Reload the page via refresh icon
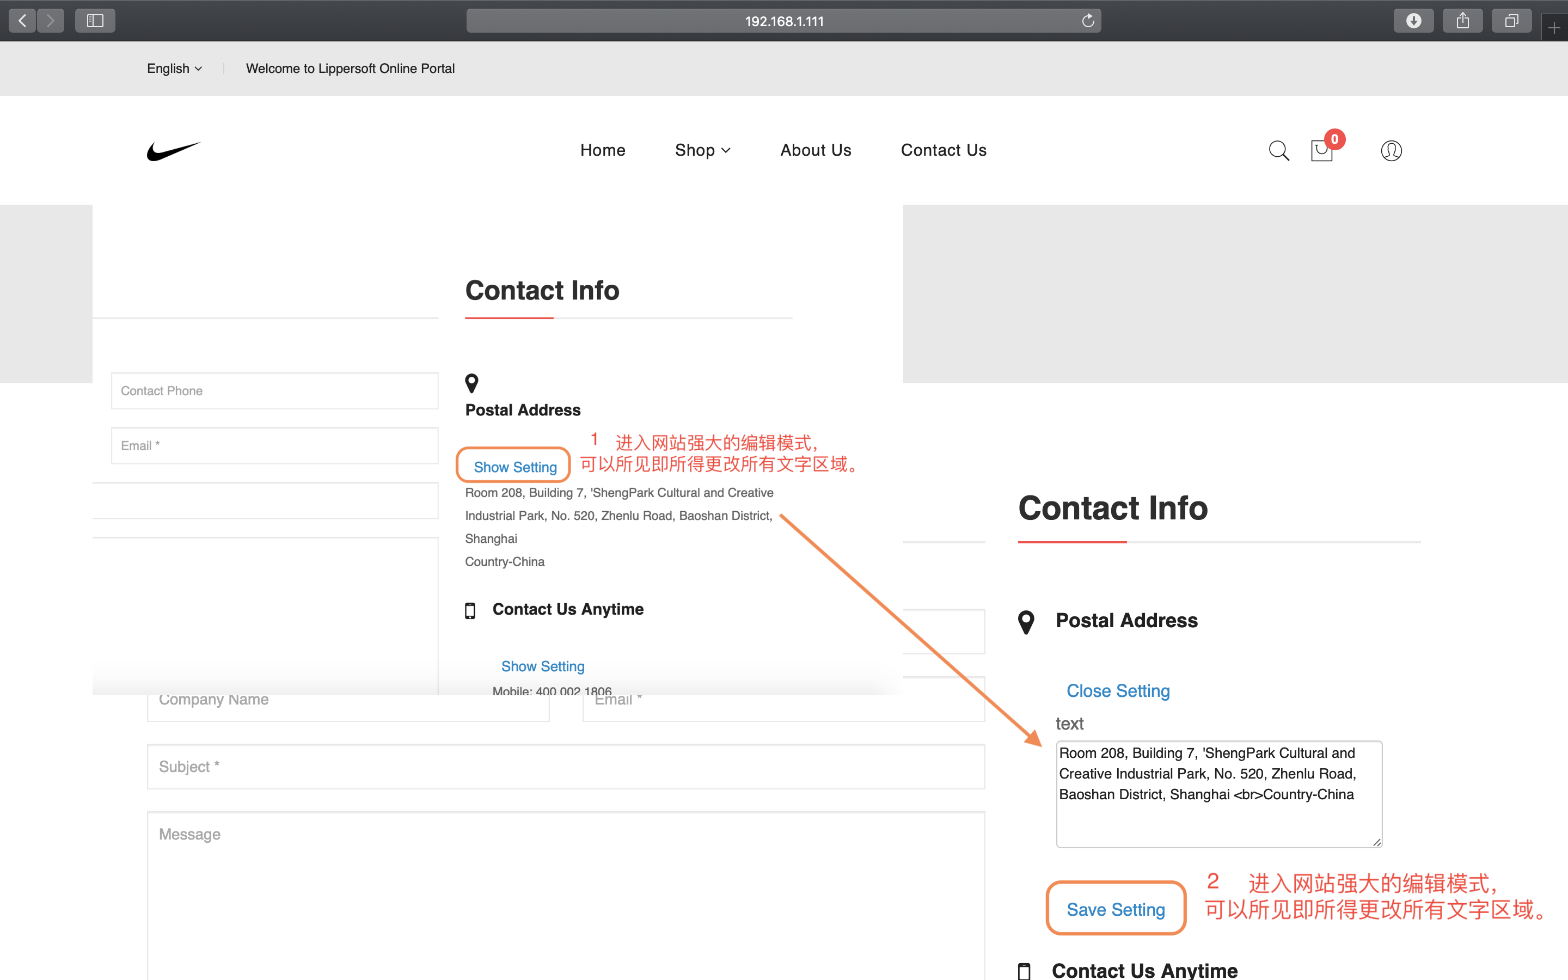 tap(1088, 21)
